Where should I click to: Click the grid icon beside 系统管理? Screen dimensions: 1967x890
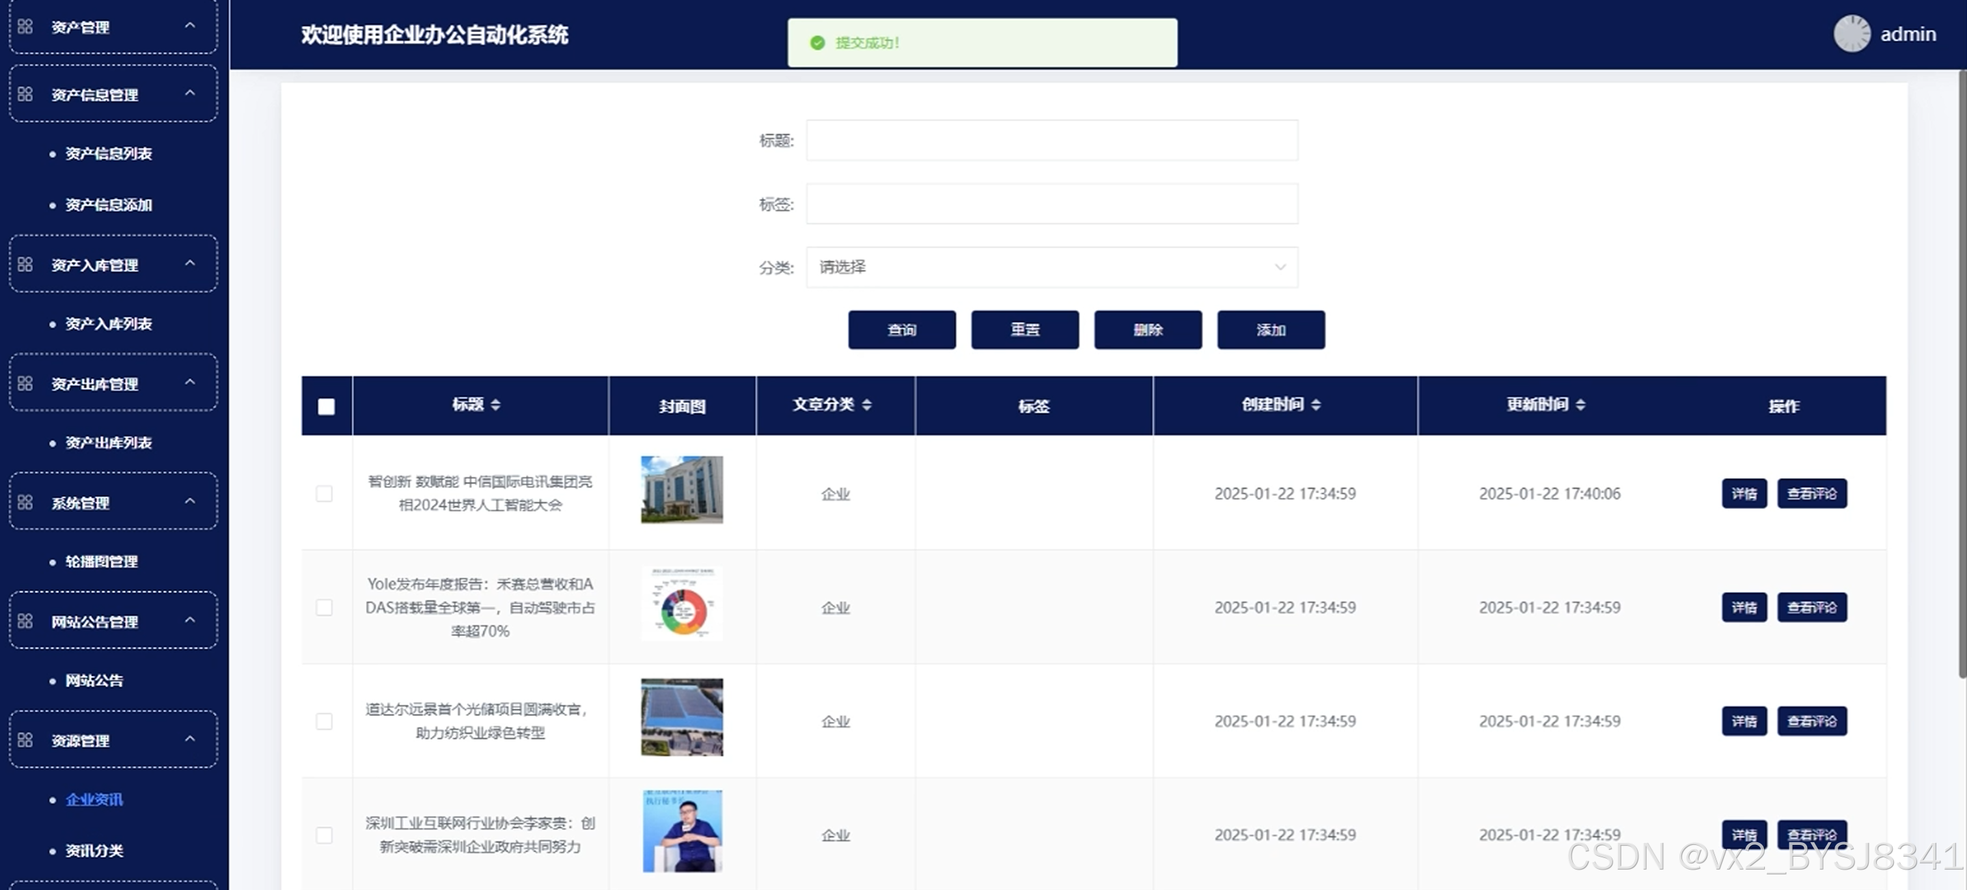(x=25, y=502)
